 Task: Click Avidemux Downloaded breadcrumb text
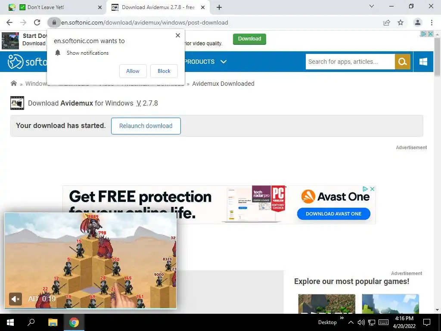224,84
